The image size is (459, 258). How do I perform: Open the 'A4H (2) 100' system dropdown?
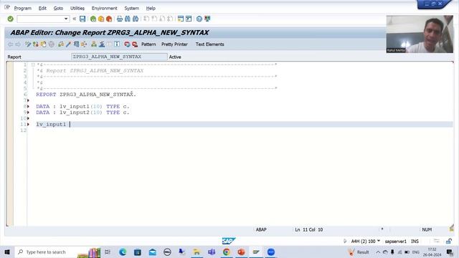[x=366, y=242]
